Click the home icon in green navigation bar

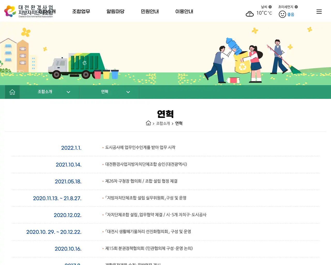pos(12,92)
